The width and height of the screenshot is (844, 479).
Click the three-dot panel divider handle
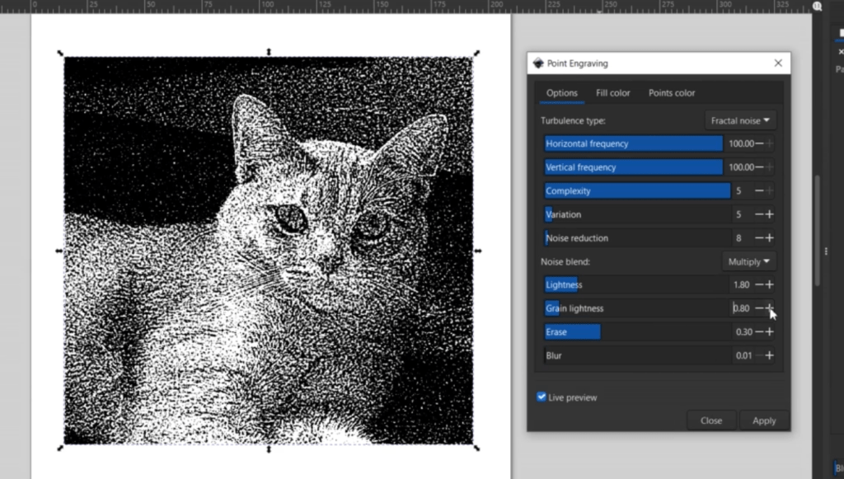click(825, 251)
